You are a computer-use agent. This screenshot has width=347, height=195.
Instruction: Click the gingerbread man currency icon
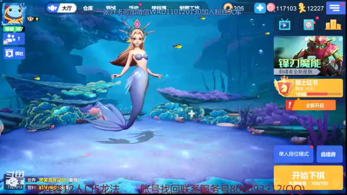(302, 8)
